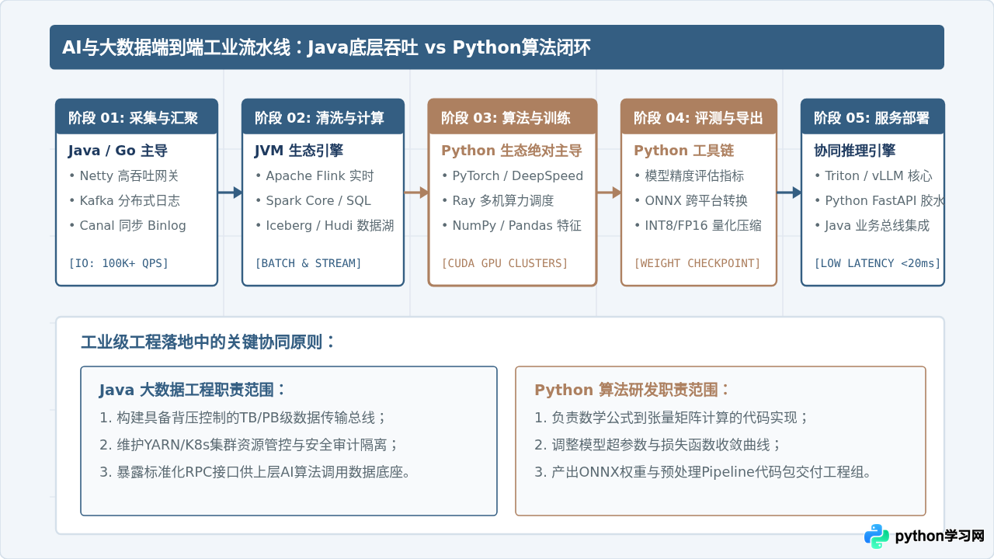Click the 协同推理引擎 subtitle

click(x=855, y=151)
